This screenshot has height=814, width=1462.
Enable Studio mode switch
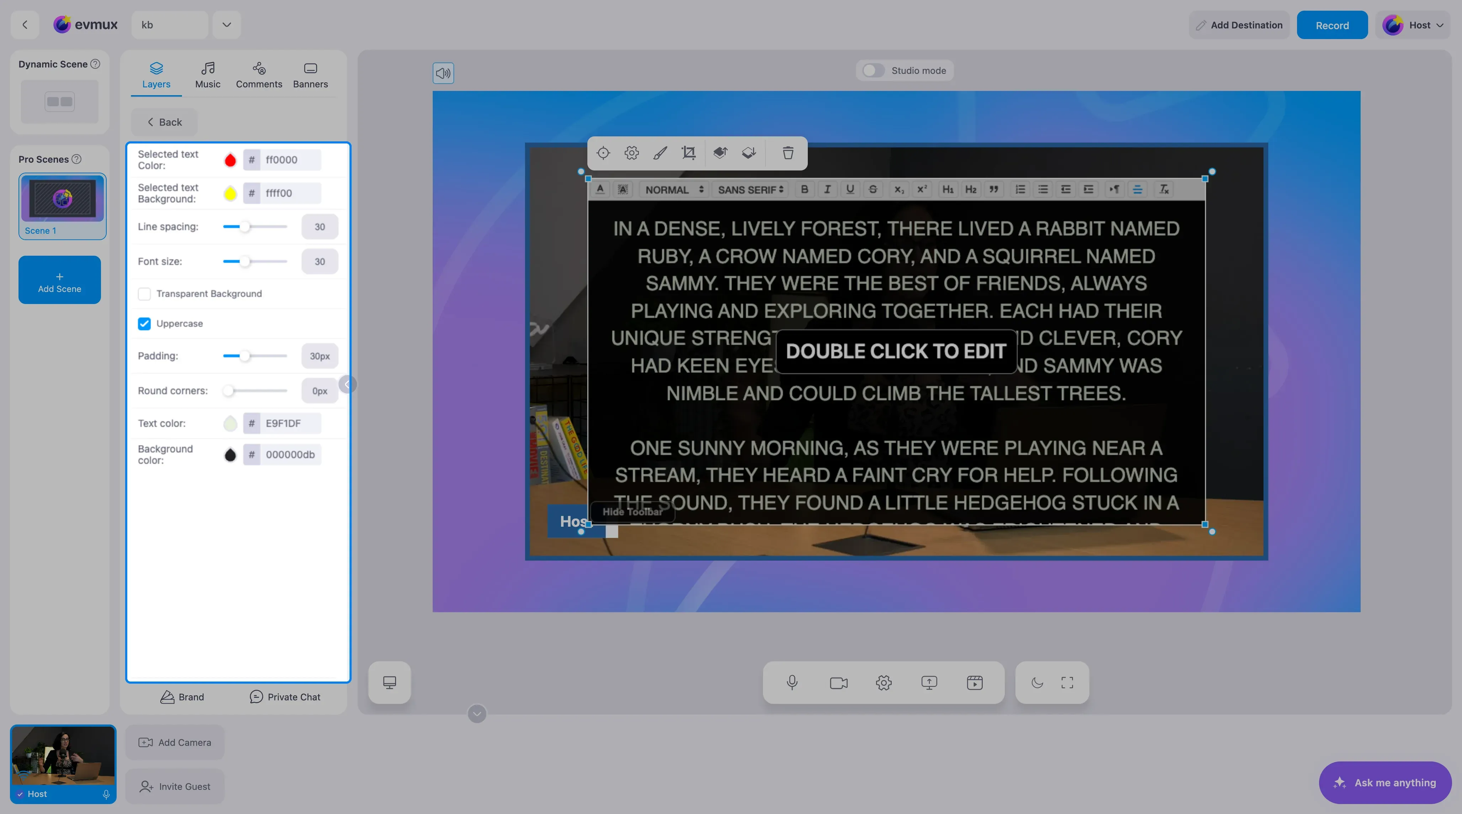pyautogui.click(x=873, y=70)
